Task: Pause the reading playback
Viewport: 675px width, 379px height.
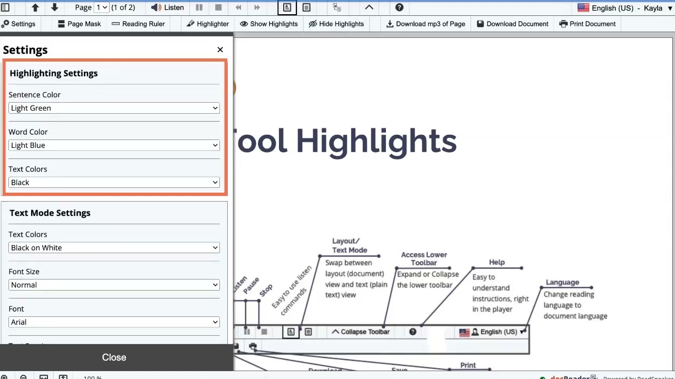Action: [199, 7]
